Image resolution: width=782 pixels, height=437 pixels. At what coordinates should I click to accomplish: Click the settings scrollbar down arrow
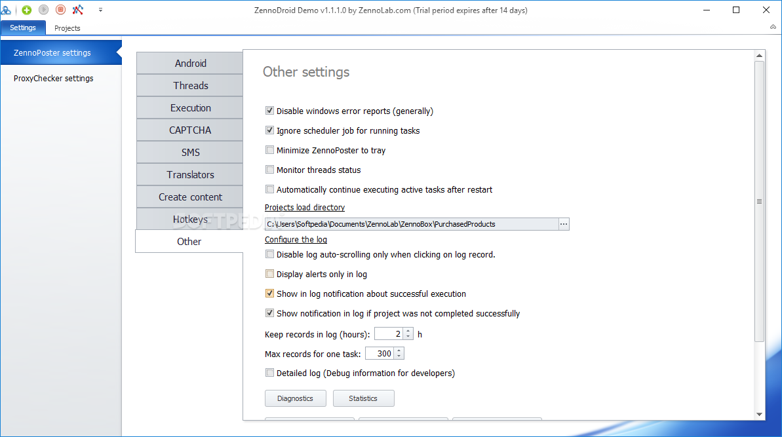pyautogui.click(x=760, y=414)
